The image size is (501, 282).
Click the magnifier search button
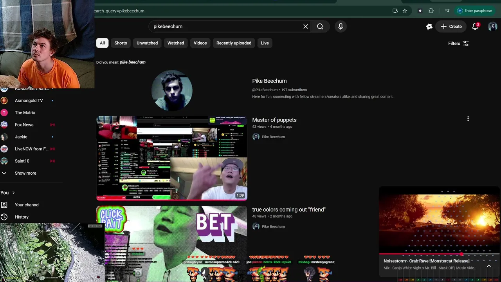click(320, 27)
